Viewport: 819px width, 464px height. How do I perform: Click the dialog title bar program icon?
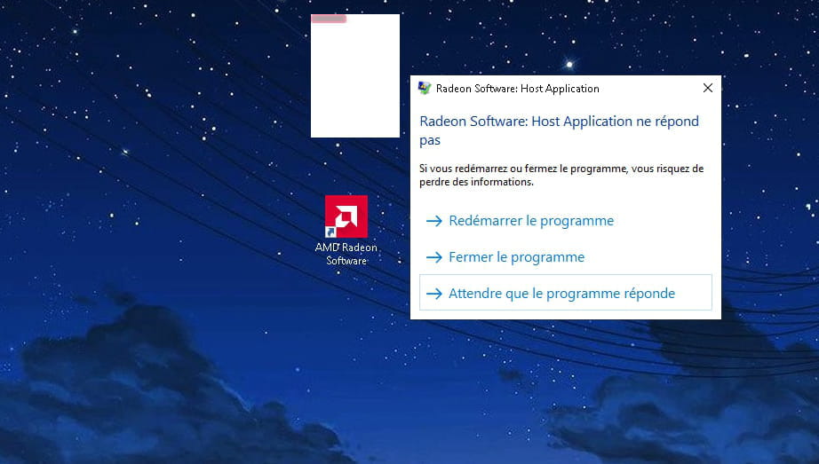pos(425,88)
